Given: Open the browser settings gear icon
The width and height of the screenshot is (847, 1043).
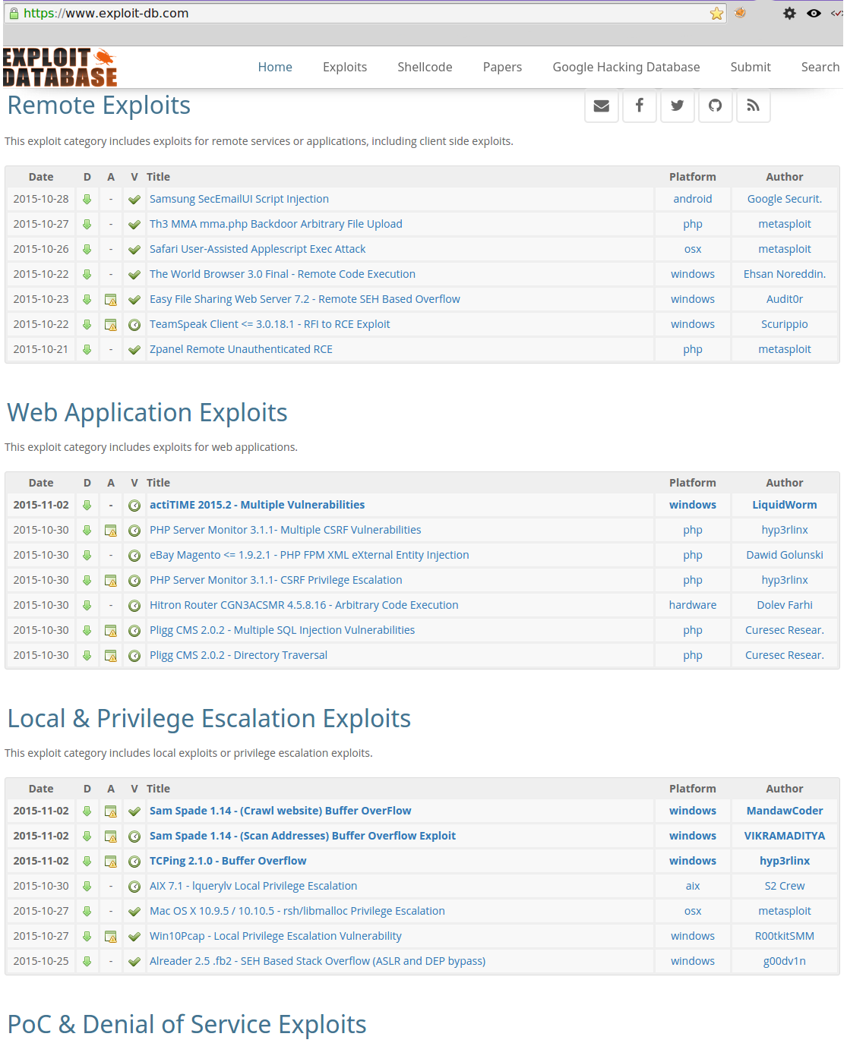Looking at the screenshot, I should [x=789, y=13].
